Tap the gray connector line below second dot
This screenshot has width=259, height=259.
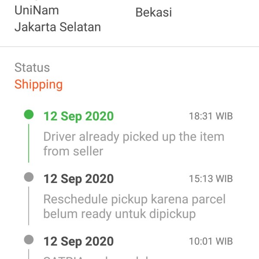coord(29,206)
